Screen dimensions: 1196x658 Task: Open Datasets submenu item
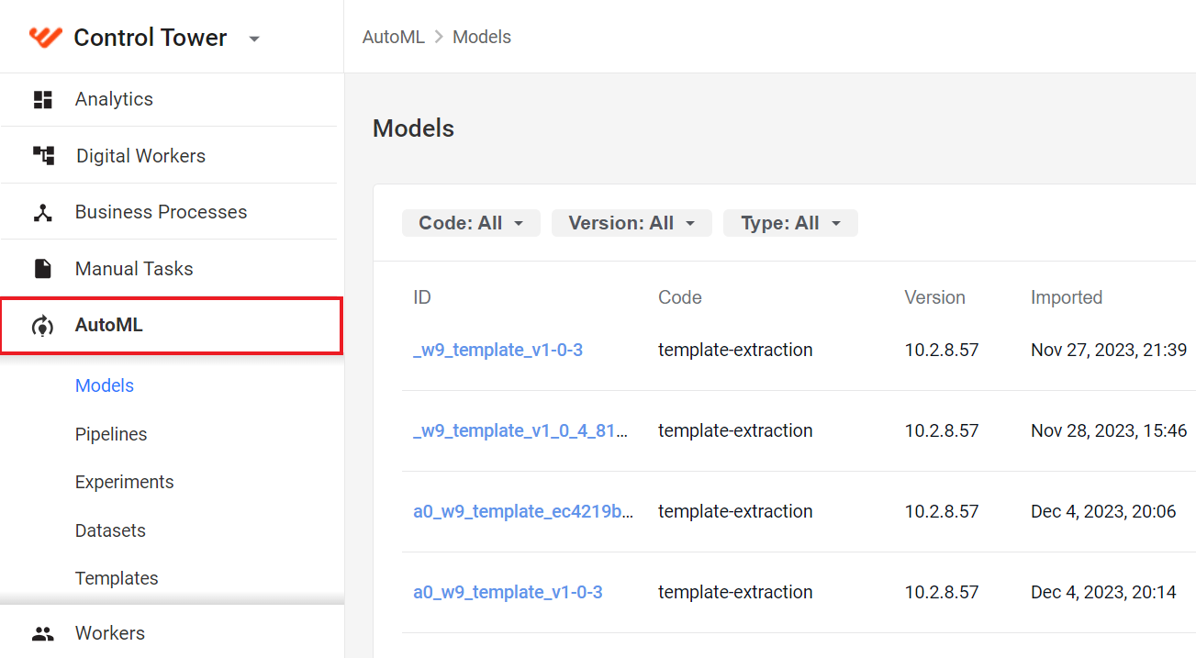(110, 530)
